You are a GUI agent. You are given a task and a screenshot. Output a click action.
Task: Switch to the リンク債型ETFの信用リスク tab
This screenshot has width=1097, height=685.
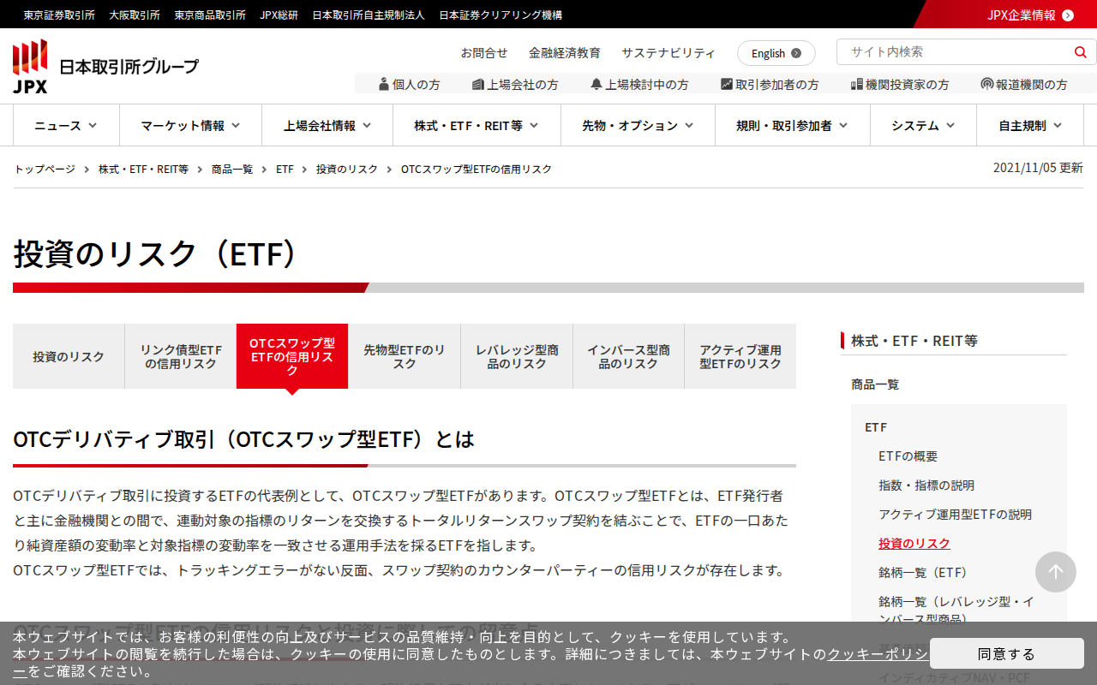181,356
